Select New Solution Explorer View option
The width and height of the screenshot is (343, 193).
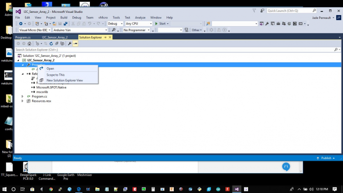(65, 80)
